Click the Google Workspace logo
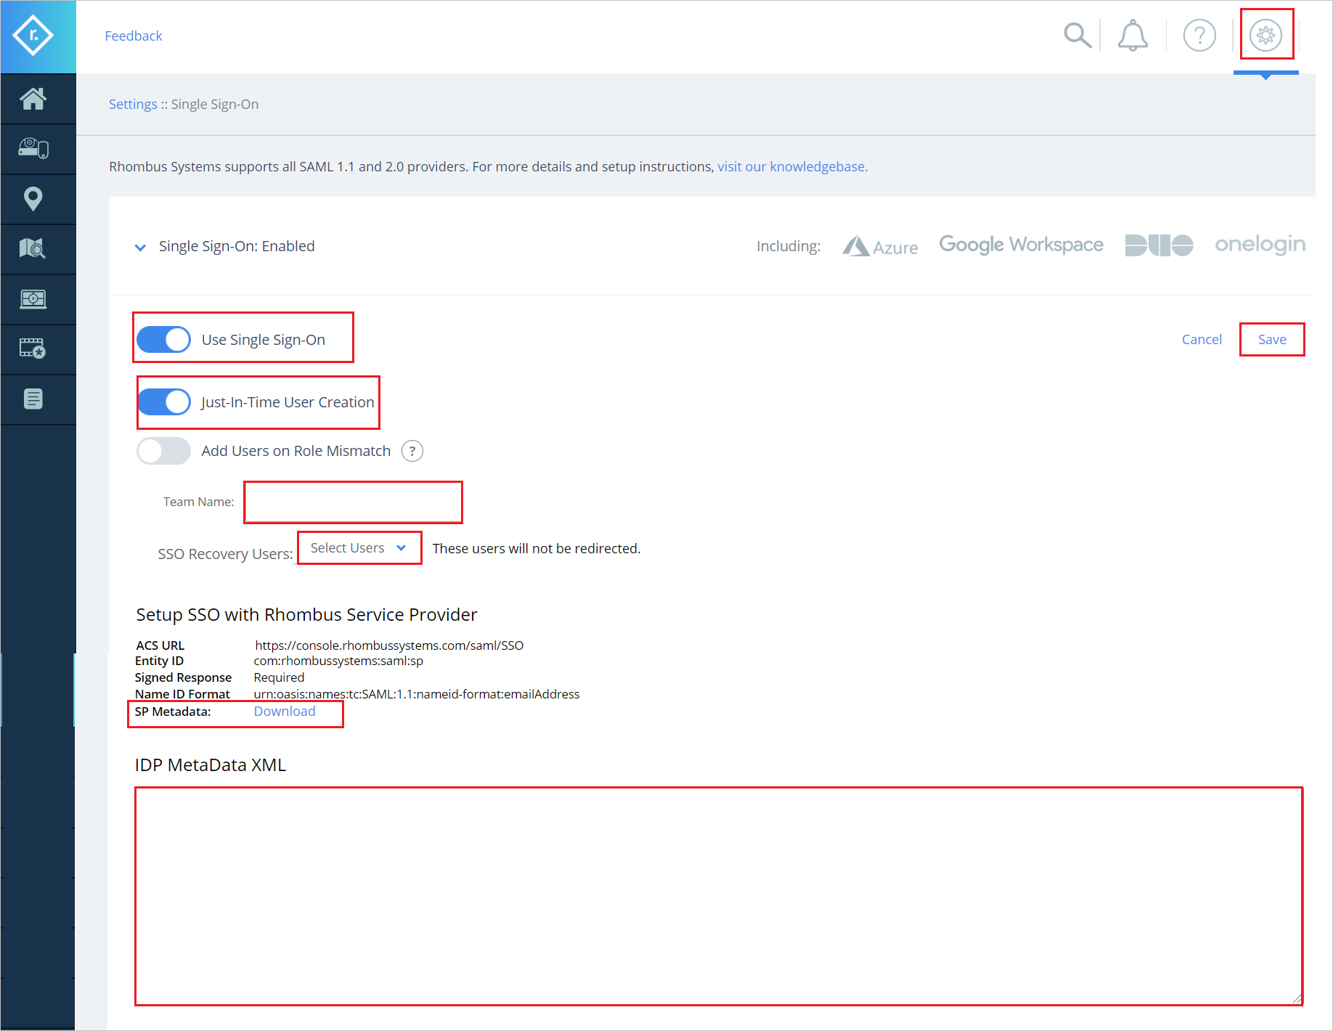 [1021, 245]
